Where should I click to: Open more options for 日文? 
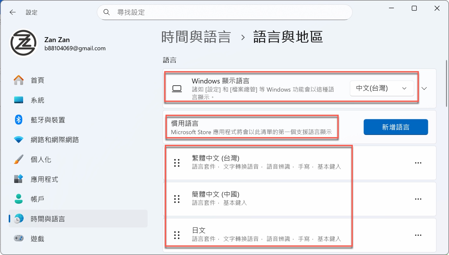(x=418, y=235)
